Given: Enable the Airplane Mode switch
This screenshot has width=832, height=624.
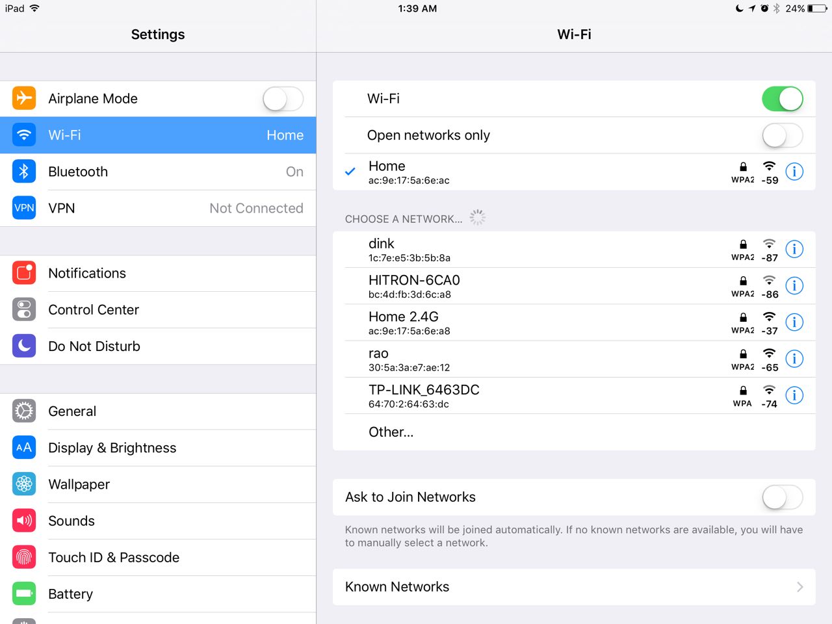Looking at the screenshot, I should point(283,99).
